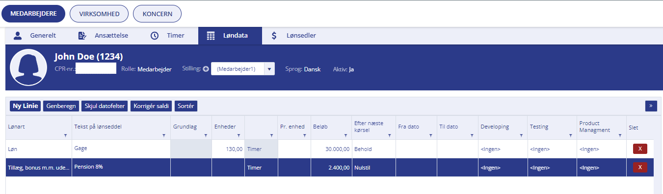Expand panel with double-arrow button
The width and height of the screenshot is (663, 194).
coord(651,106)
